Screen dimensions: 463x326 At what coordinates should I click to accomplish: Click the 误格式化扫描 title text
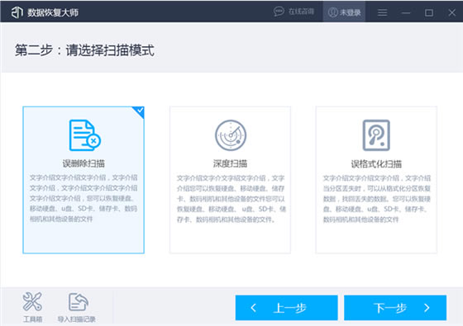point(376,163)
